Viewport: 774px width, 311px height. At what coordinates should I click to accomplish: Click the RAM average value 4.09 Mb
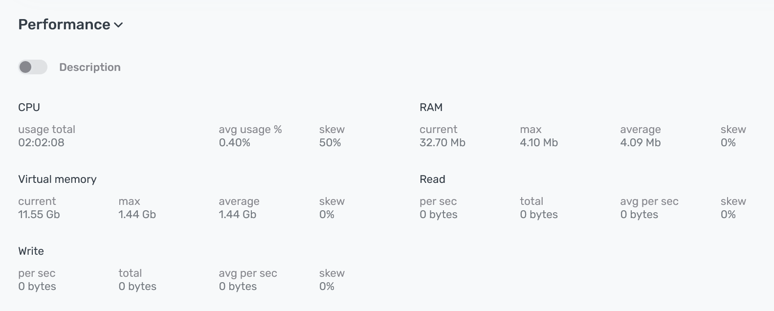click(x=640, y=142)
